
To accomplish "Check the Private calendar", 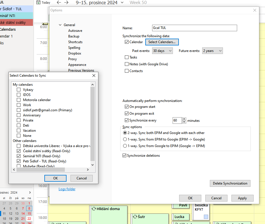I will [18, 120].
